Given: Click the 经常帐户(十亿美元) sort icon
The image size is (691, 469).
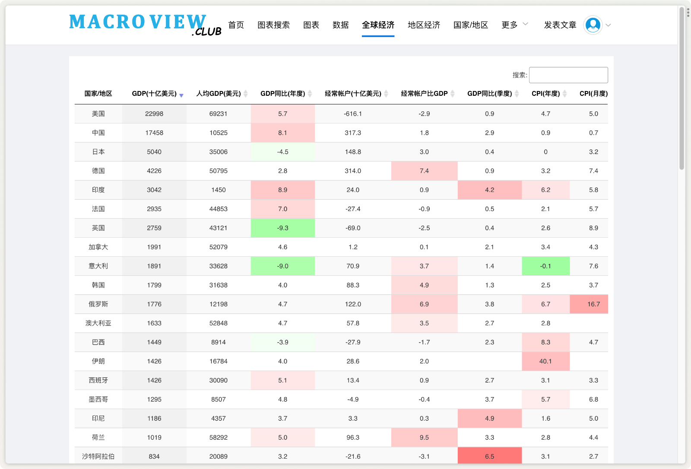Looking at the screenshot, I should (386, 93).
